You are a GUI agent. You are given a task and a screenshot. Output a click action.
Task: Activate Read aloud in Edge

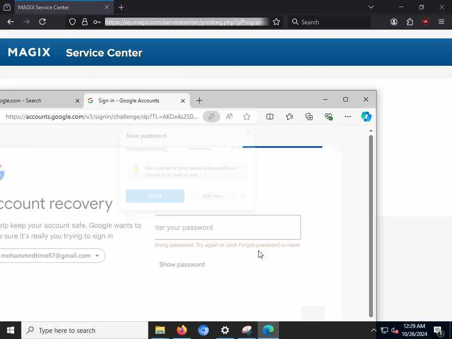pos(229,117)
